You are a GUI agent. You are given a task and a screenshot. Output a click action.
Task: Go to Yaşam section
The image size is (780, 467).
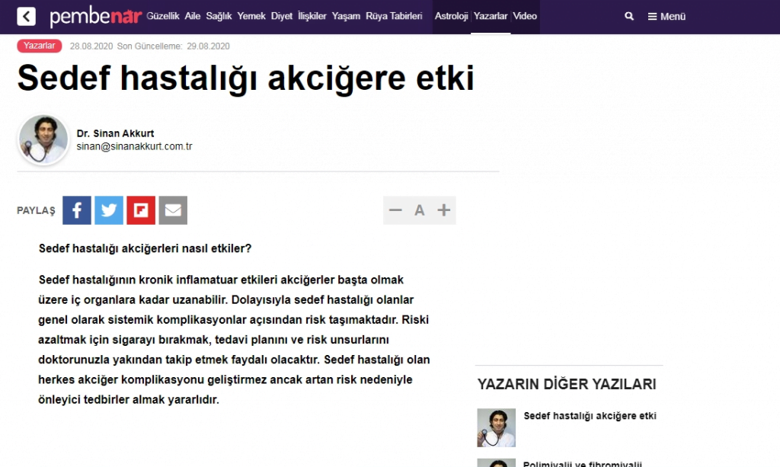346,16
